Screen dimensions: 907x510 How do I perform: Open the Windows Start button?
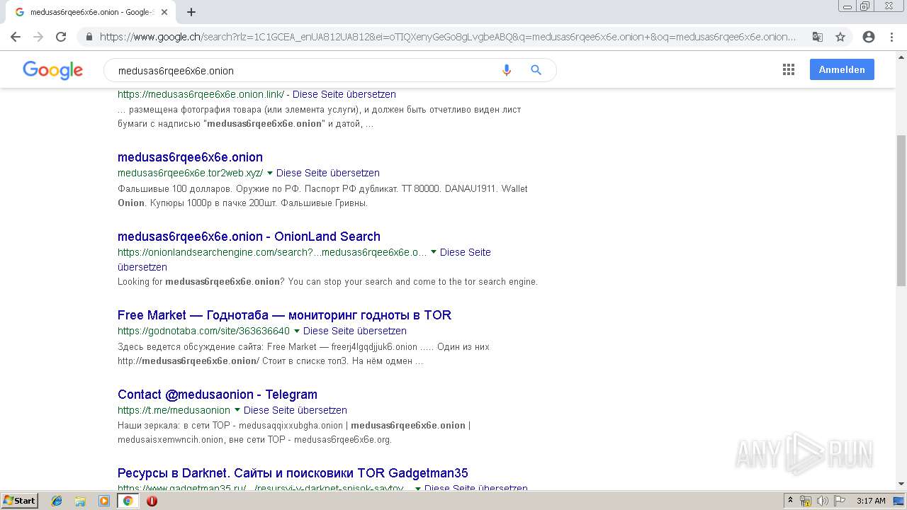pos(20,501)
